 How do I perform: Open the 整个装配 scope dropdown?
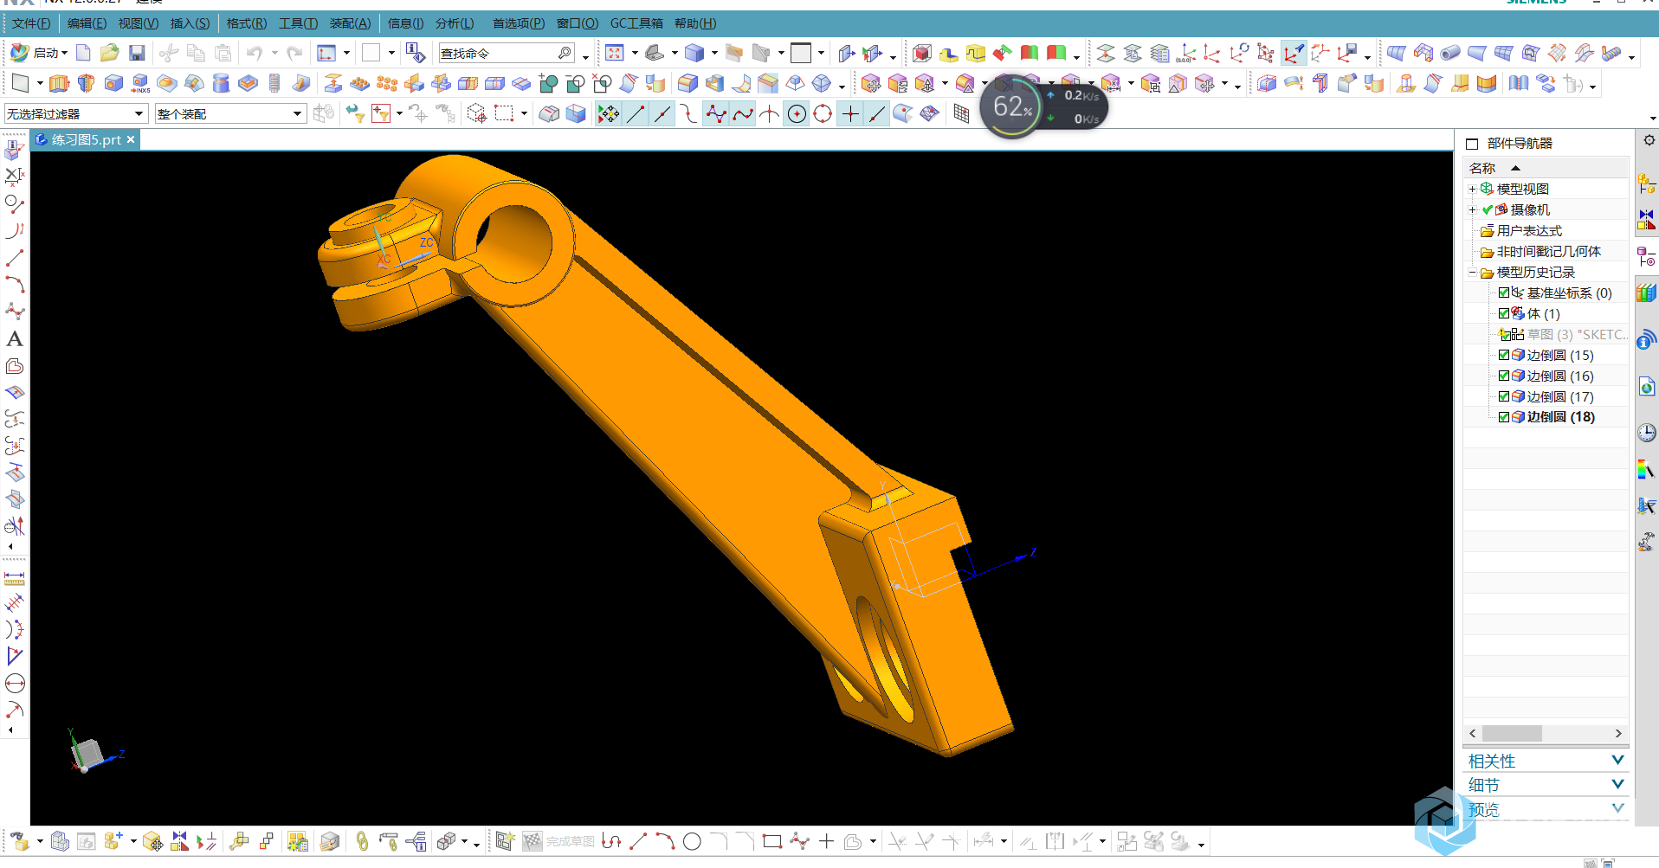[230, 113]
